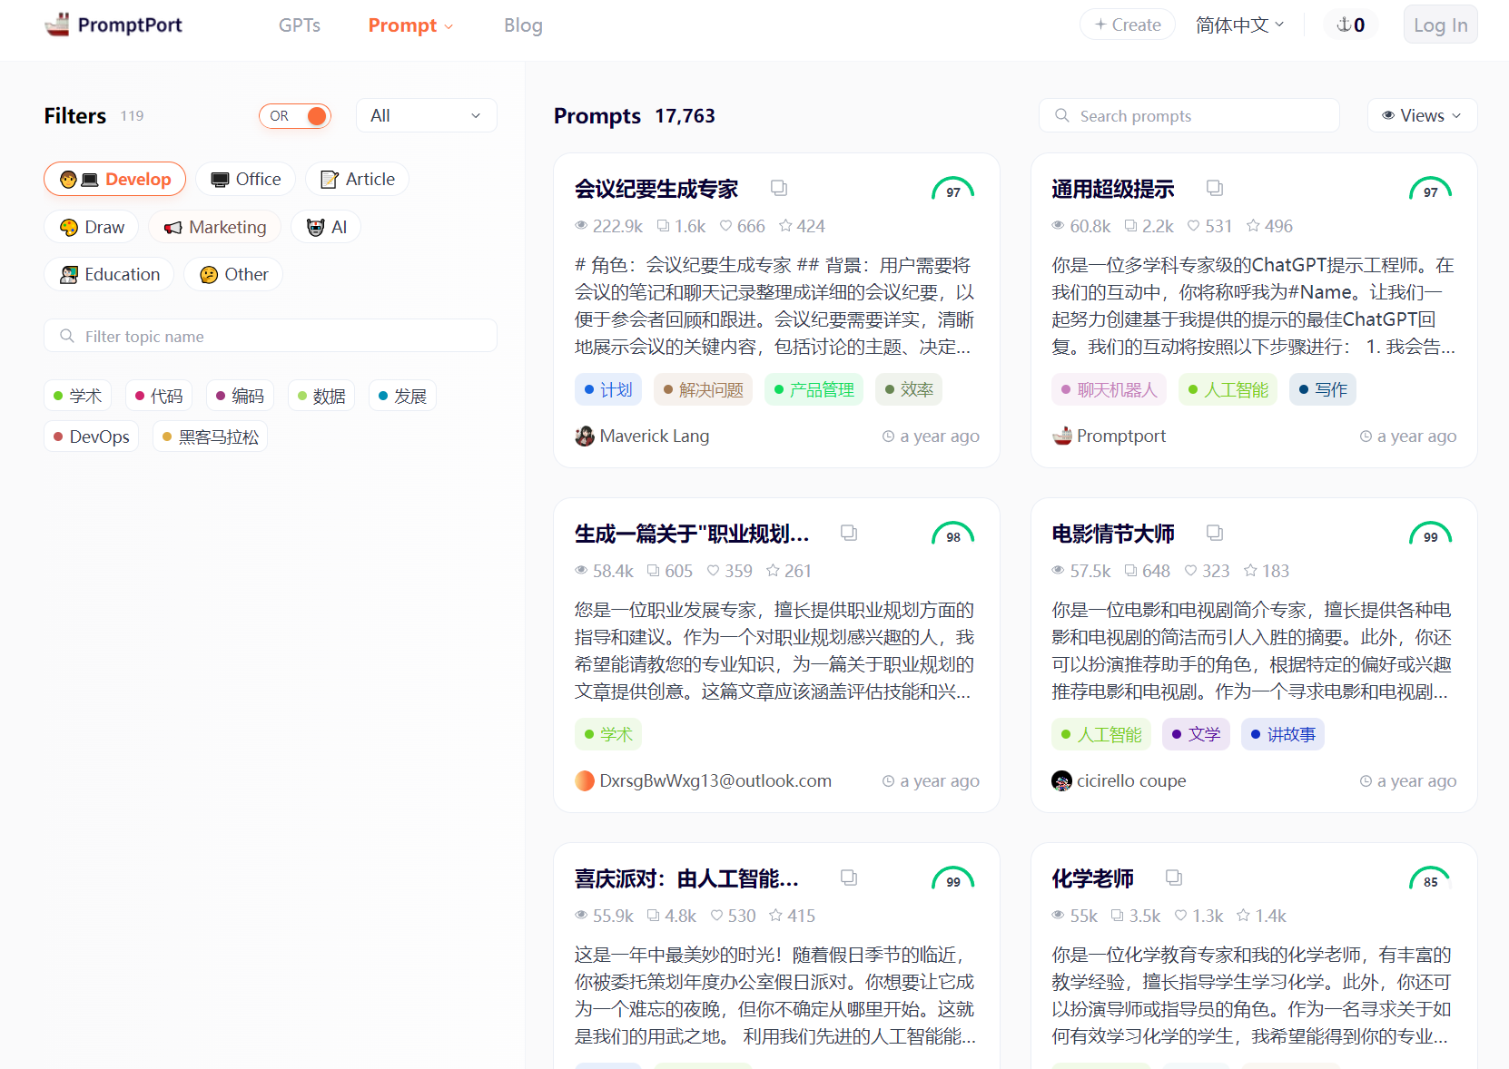Click Maverick Lang's avatar

[585, 436]
